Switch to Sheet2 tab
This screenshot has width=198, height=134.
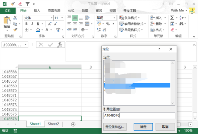pos(53,124)
